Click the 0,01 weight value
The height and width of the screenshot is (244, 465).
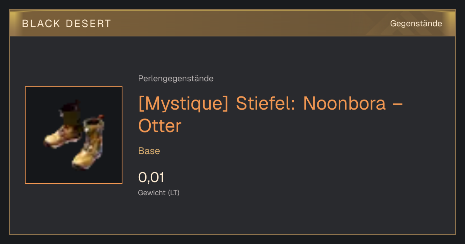pos(151,177)
